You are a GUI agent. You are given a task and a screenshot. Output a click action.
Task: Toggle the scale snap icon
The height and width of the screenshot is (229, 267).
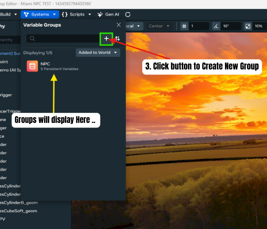tap(248, 26)
